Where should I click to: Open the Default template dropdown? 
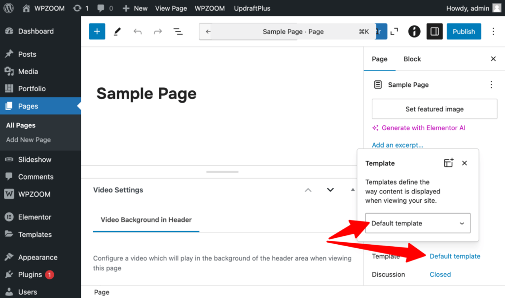coord(418,223)
